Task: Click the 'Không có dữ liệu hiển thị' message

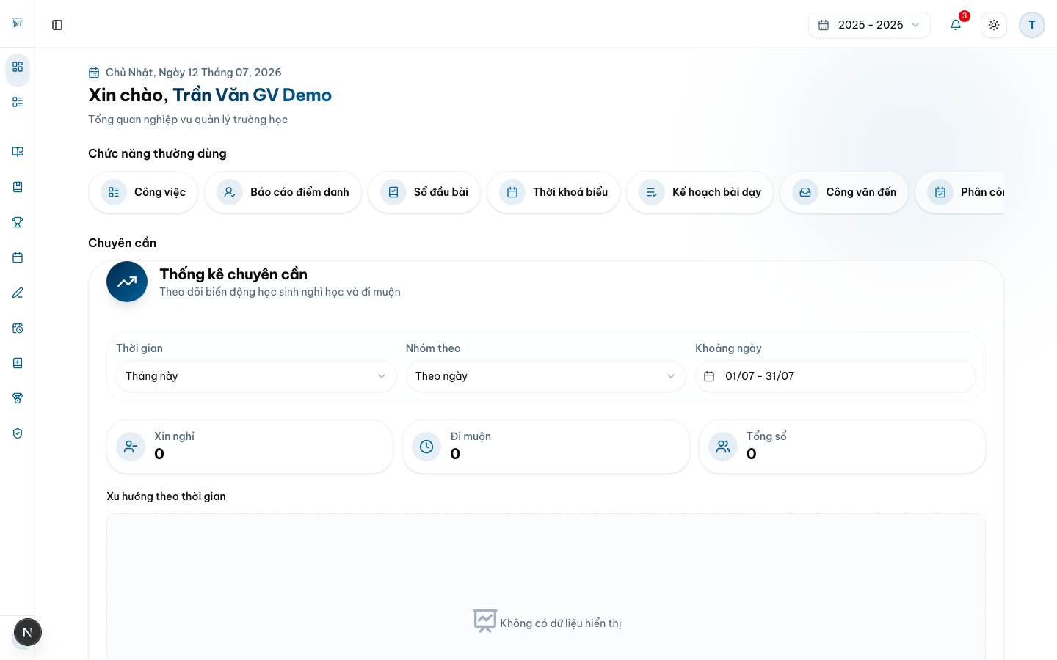Action: [561, 623]
